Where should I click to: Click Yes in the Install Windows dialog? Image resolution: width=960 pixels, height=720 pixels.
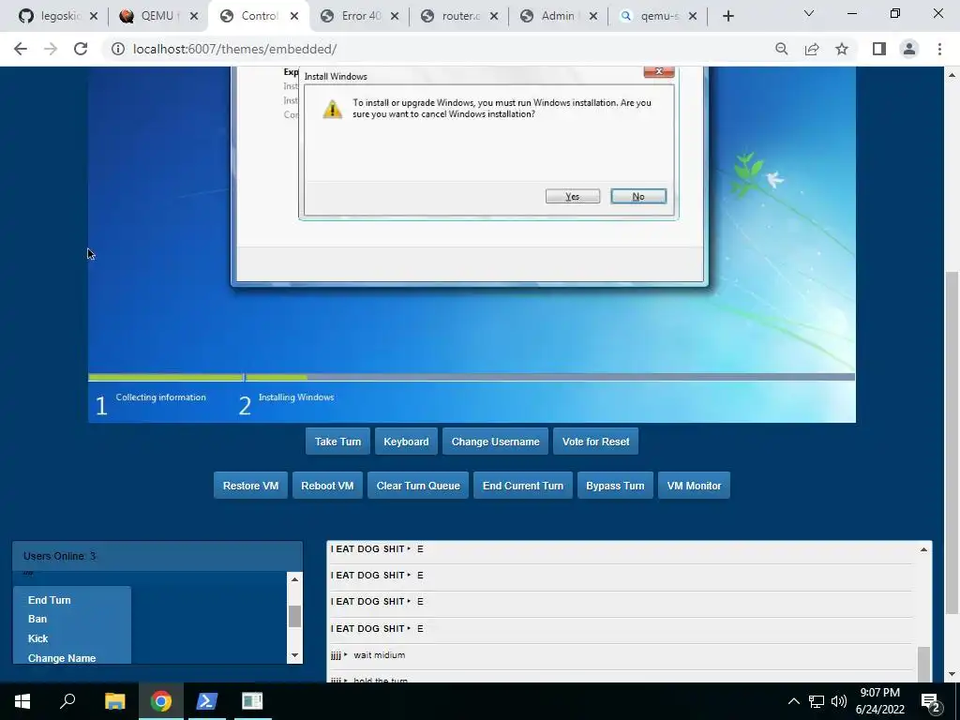pos(573,197)
